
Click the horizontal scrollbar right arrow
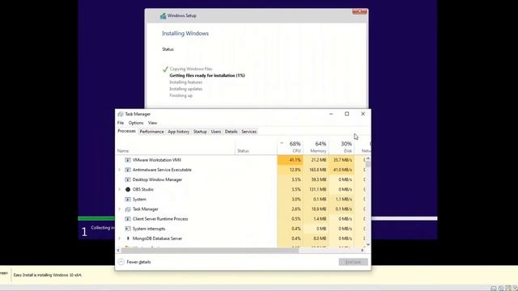coord(362,251)
